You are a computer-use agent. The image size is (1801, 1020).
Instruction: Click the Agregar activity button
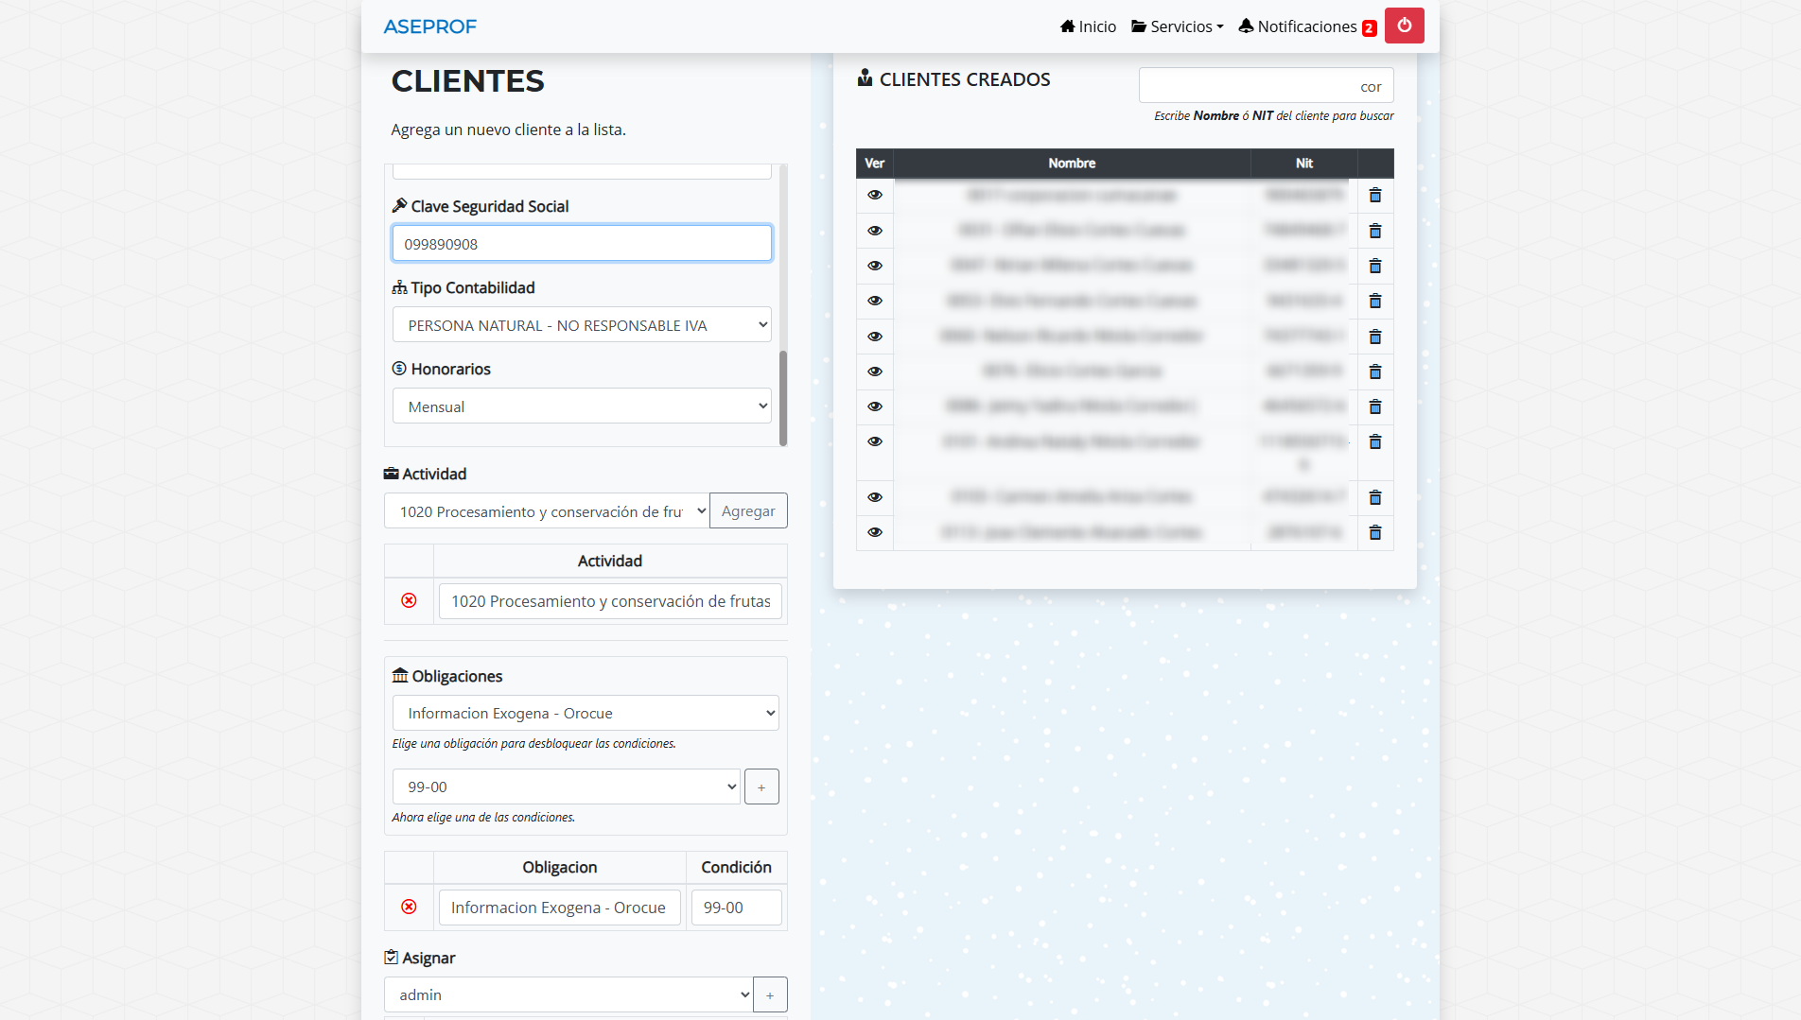748,511
